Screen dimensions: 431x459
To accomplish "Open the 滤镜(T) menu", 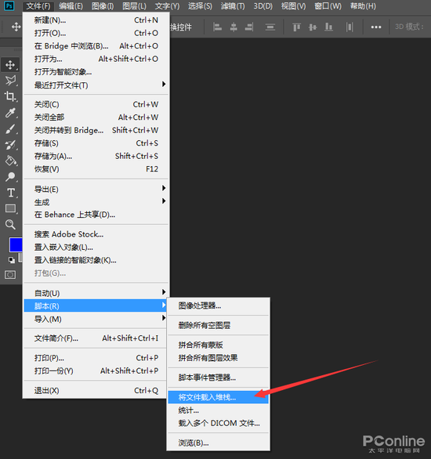I will (x=233, y=6).
